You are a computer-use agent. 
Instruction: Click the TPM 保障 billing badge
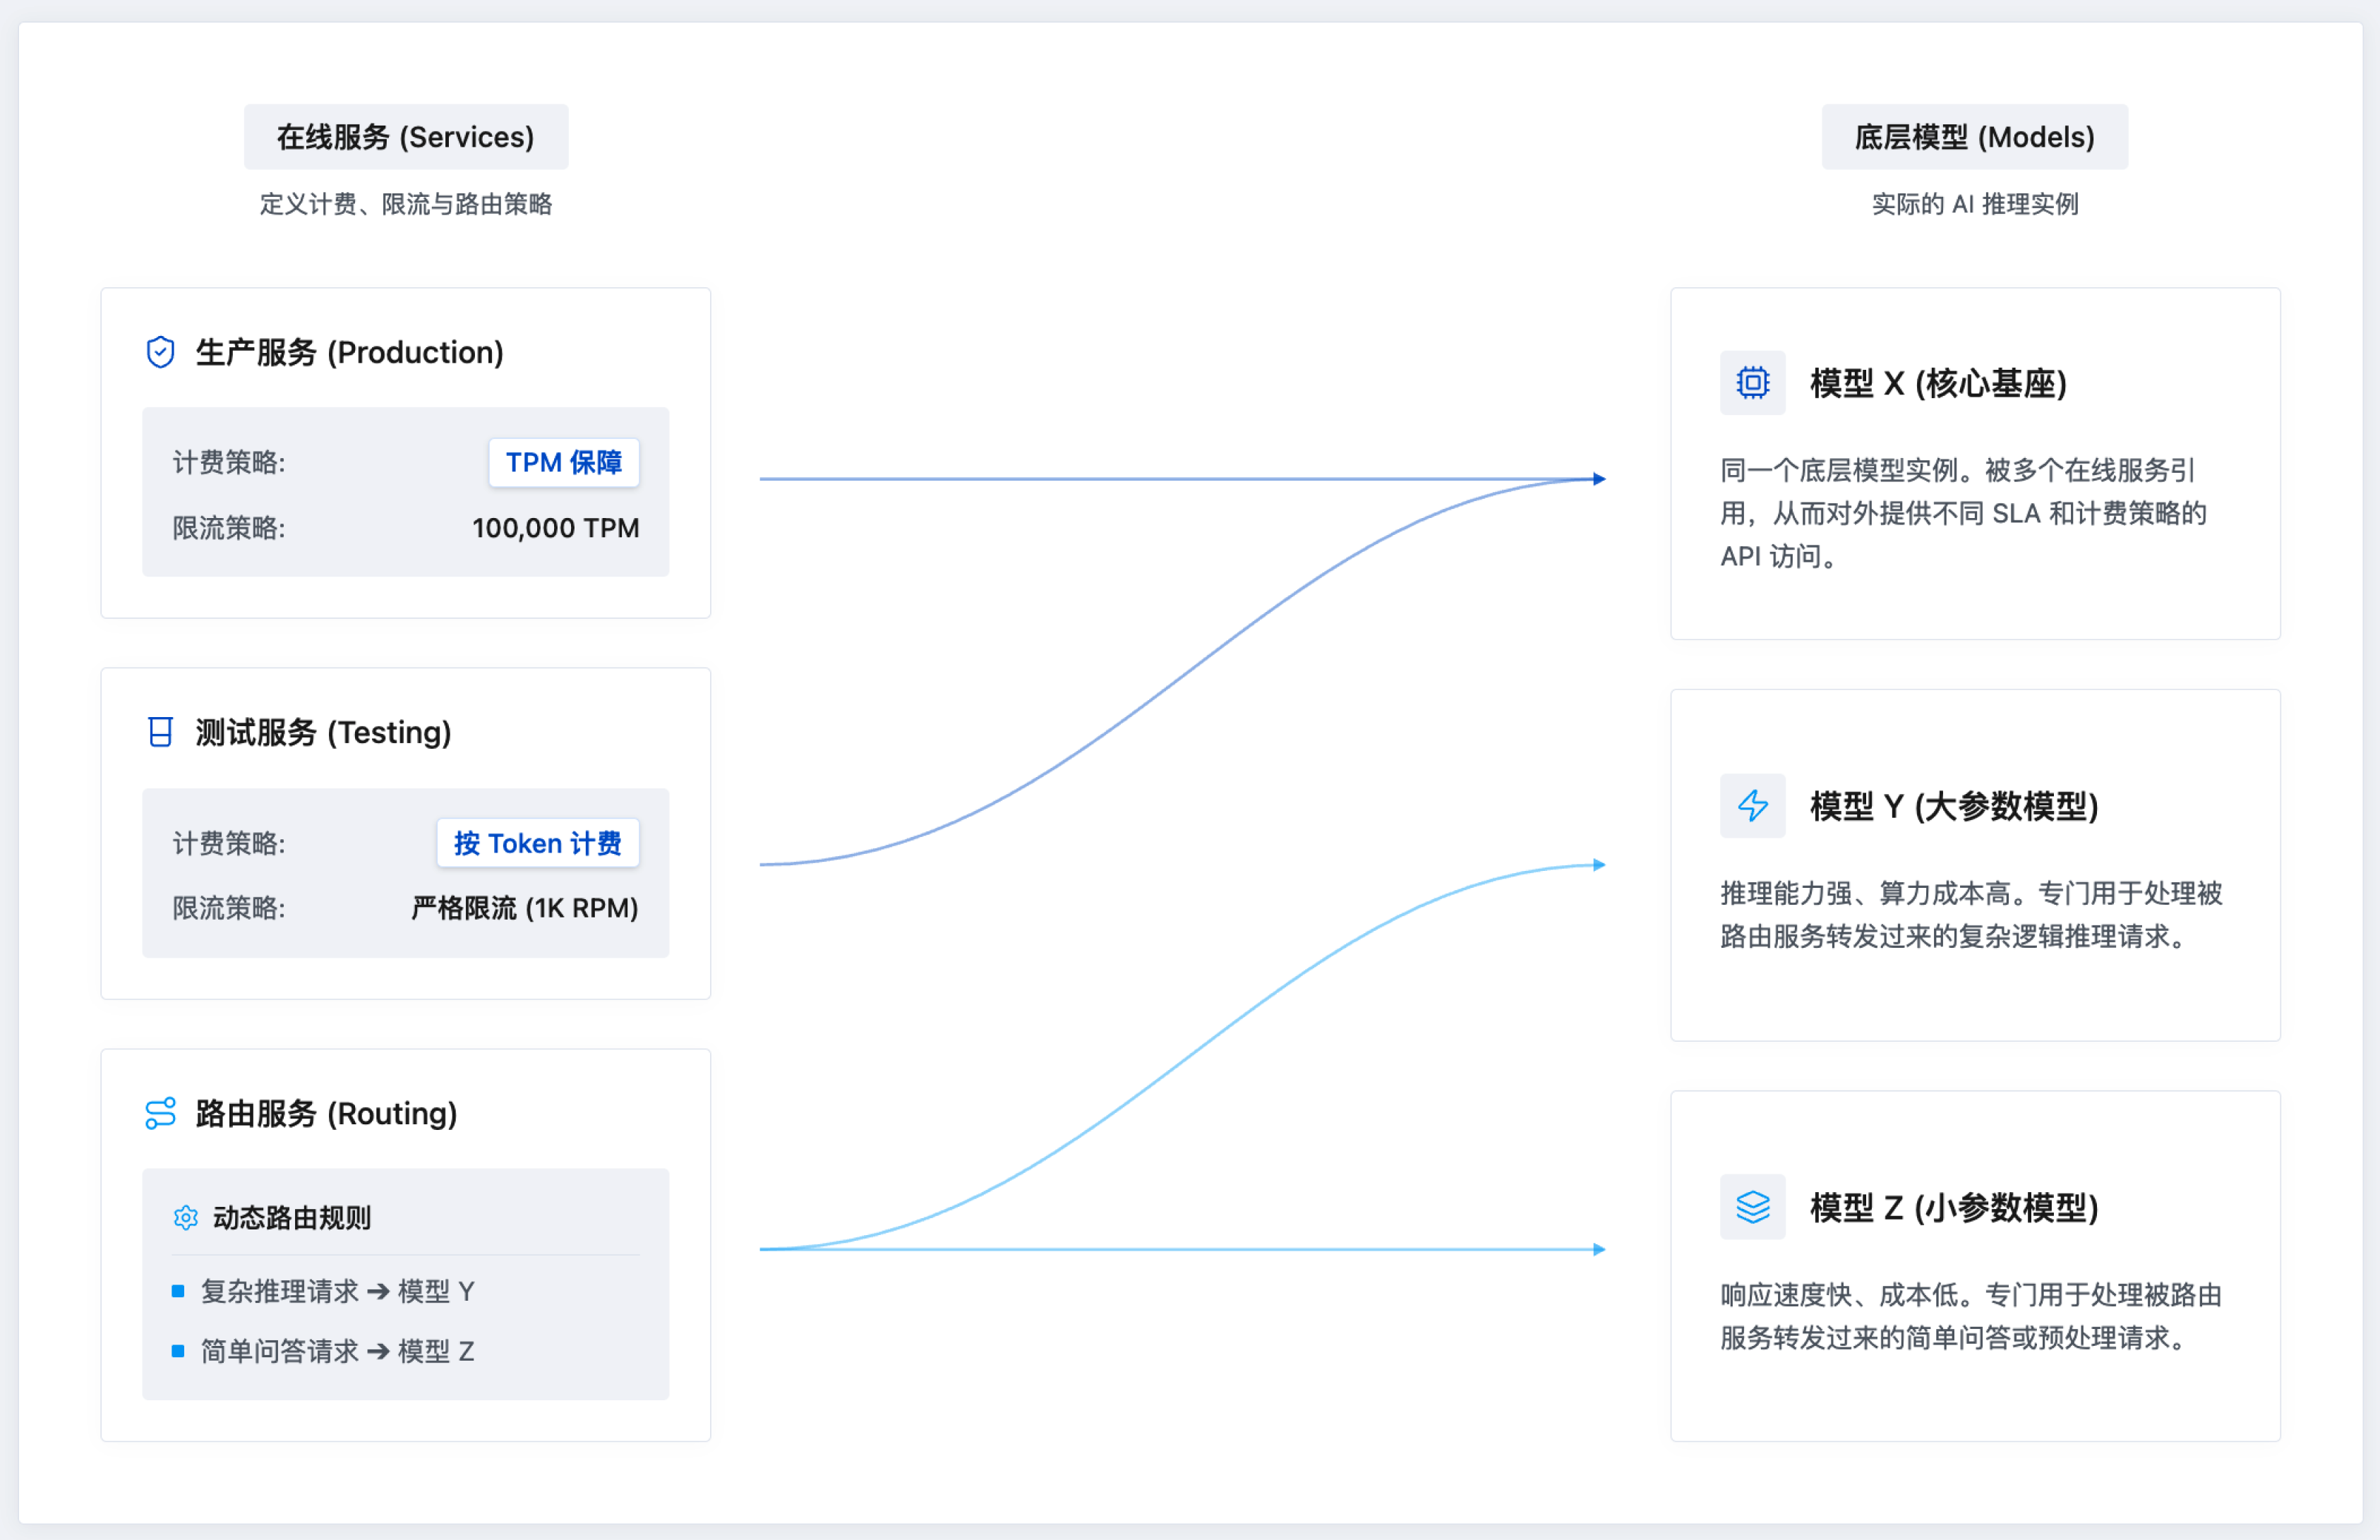coord(563,462)
